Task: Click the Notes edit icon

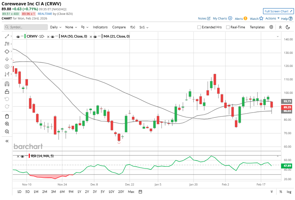Action: coord(209,18)
